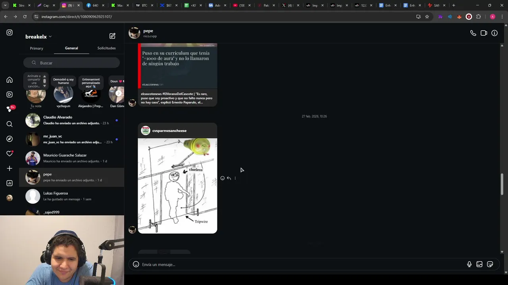Screen dimensions: 508x285
Task: Open the cvsparmesancheese account link
Action: tap(169, 131)
